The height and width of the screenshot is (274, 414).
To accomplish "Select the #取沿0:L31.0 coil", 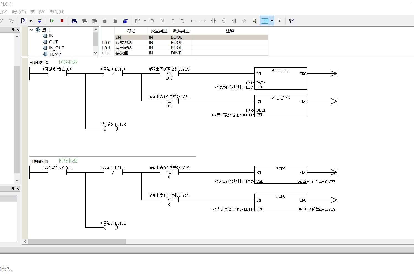I will (111, 129).
